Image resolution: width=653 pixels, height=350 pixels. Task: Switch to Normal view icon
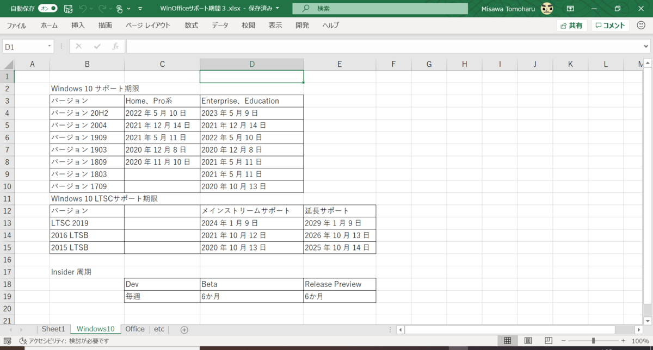(507, 341)
